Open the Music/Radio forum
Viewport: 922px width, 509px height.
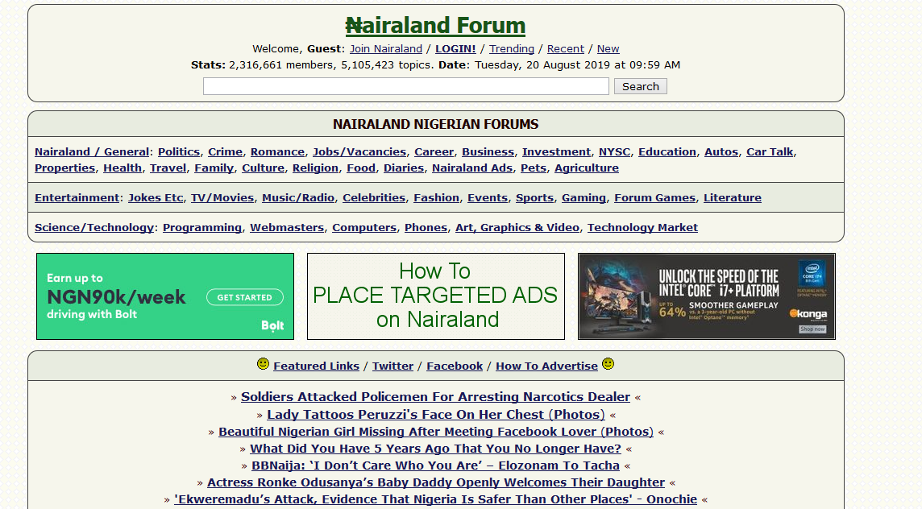(298, 198)
